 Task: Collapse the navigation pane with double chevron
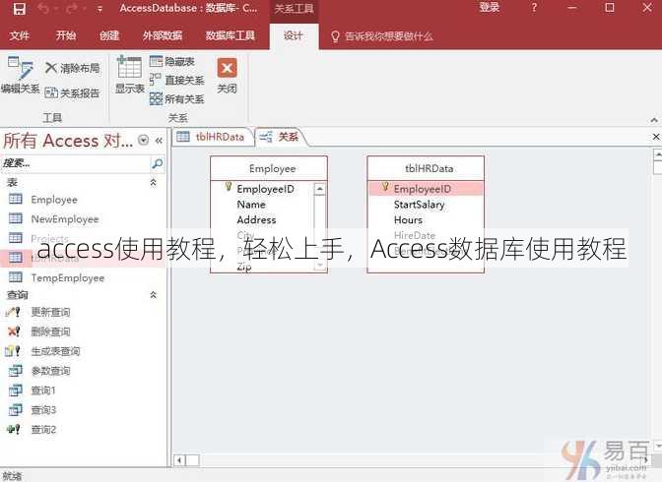pos(159,141)
